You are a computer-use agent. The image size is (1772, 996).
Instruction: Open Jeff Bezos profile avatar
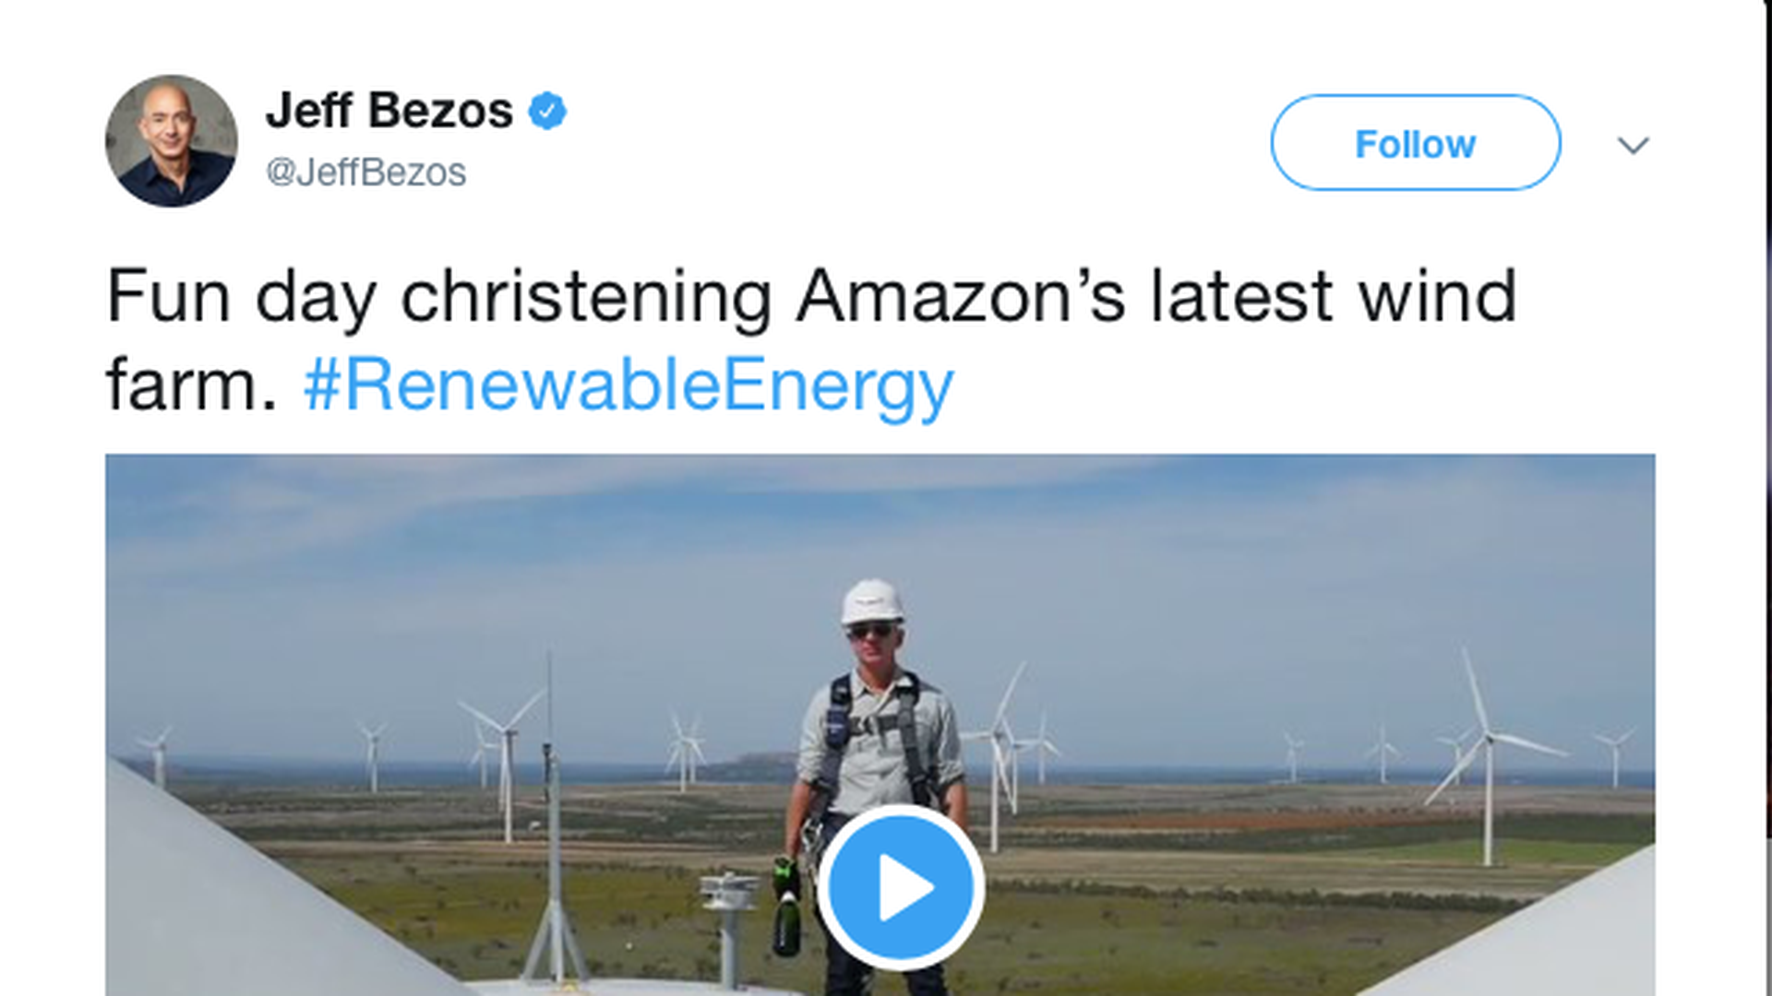[x=171, y=141]
